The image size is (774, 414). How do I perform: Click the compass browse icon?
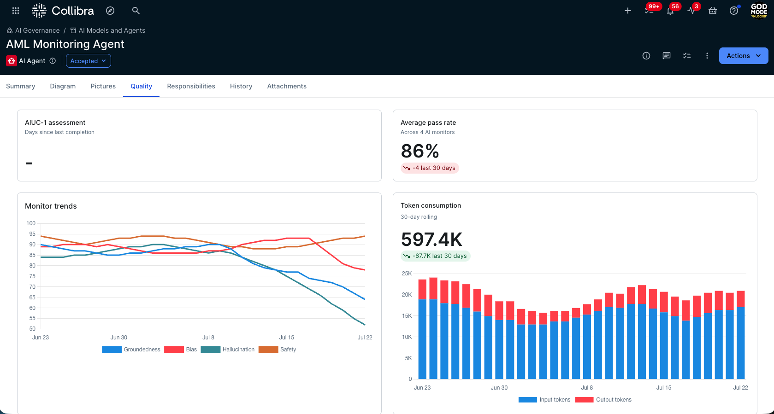tap(110, 11)
